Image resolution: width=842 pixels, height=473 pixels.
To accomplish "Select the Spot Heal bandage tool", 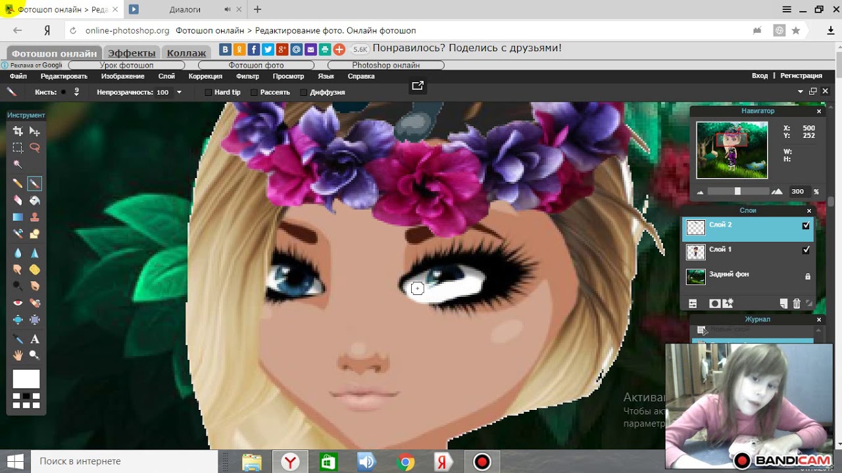I will coord(35,303).
